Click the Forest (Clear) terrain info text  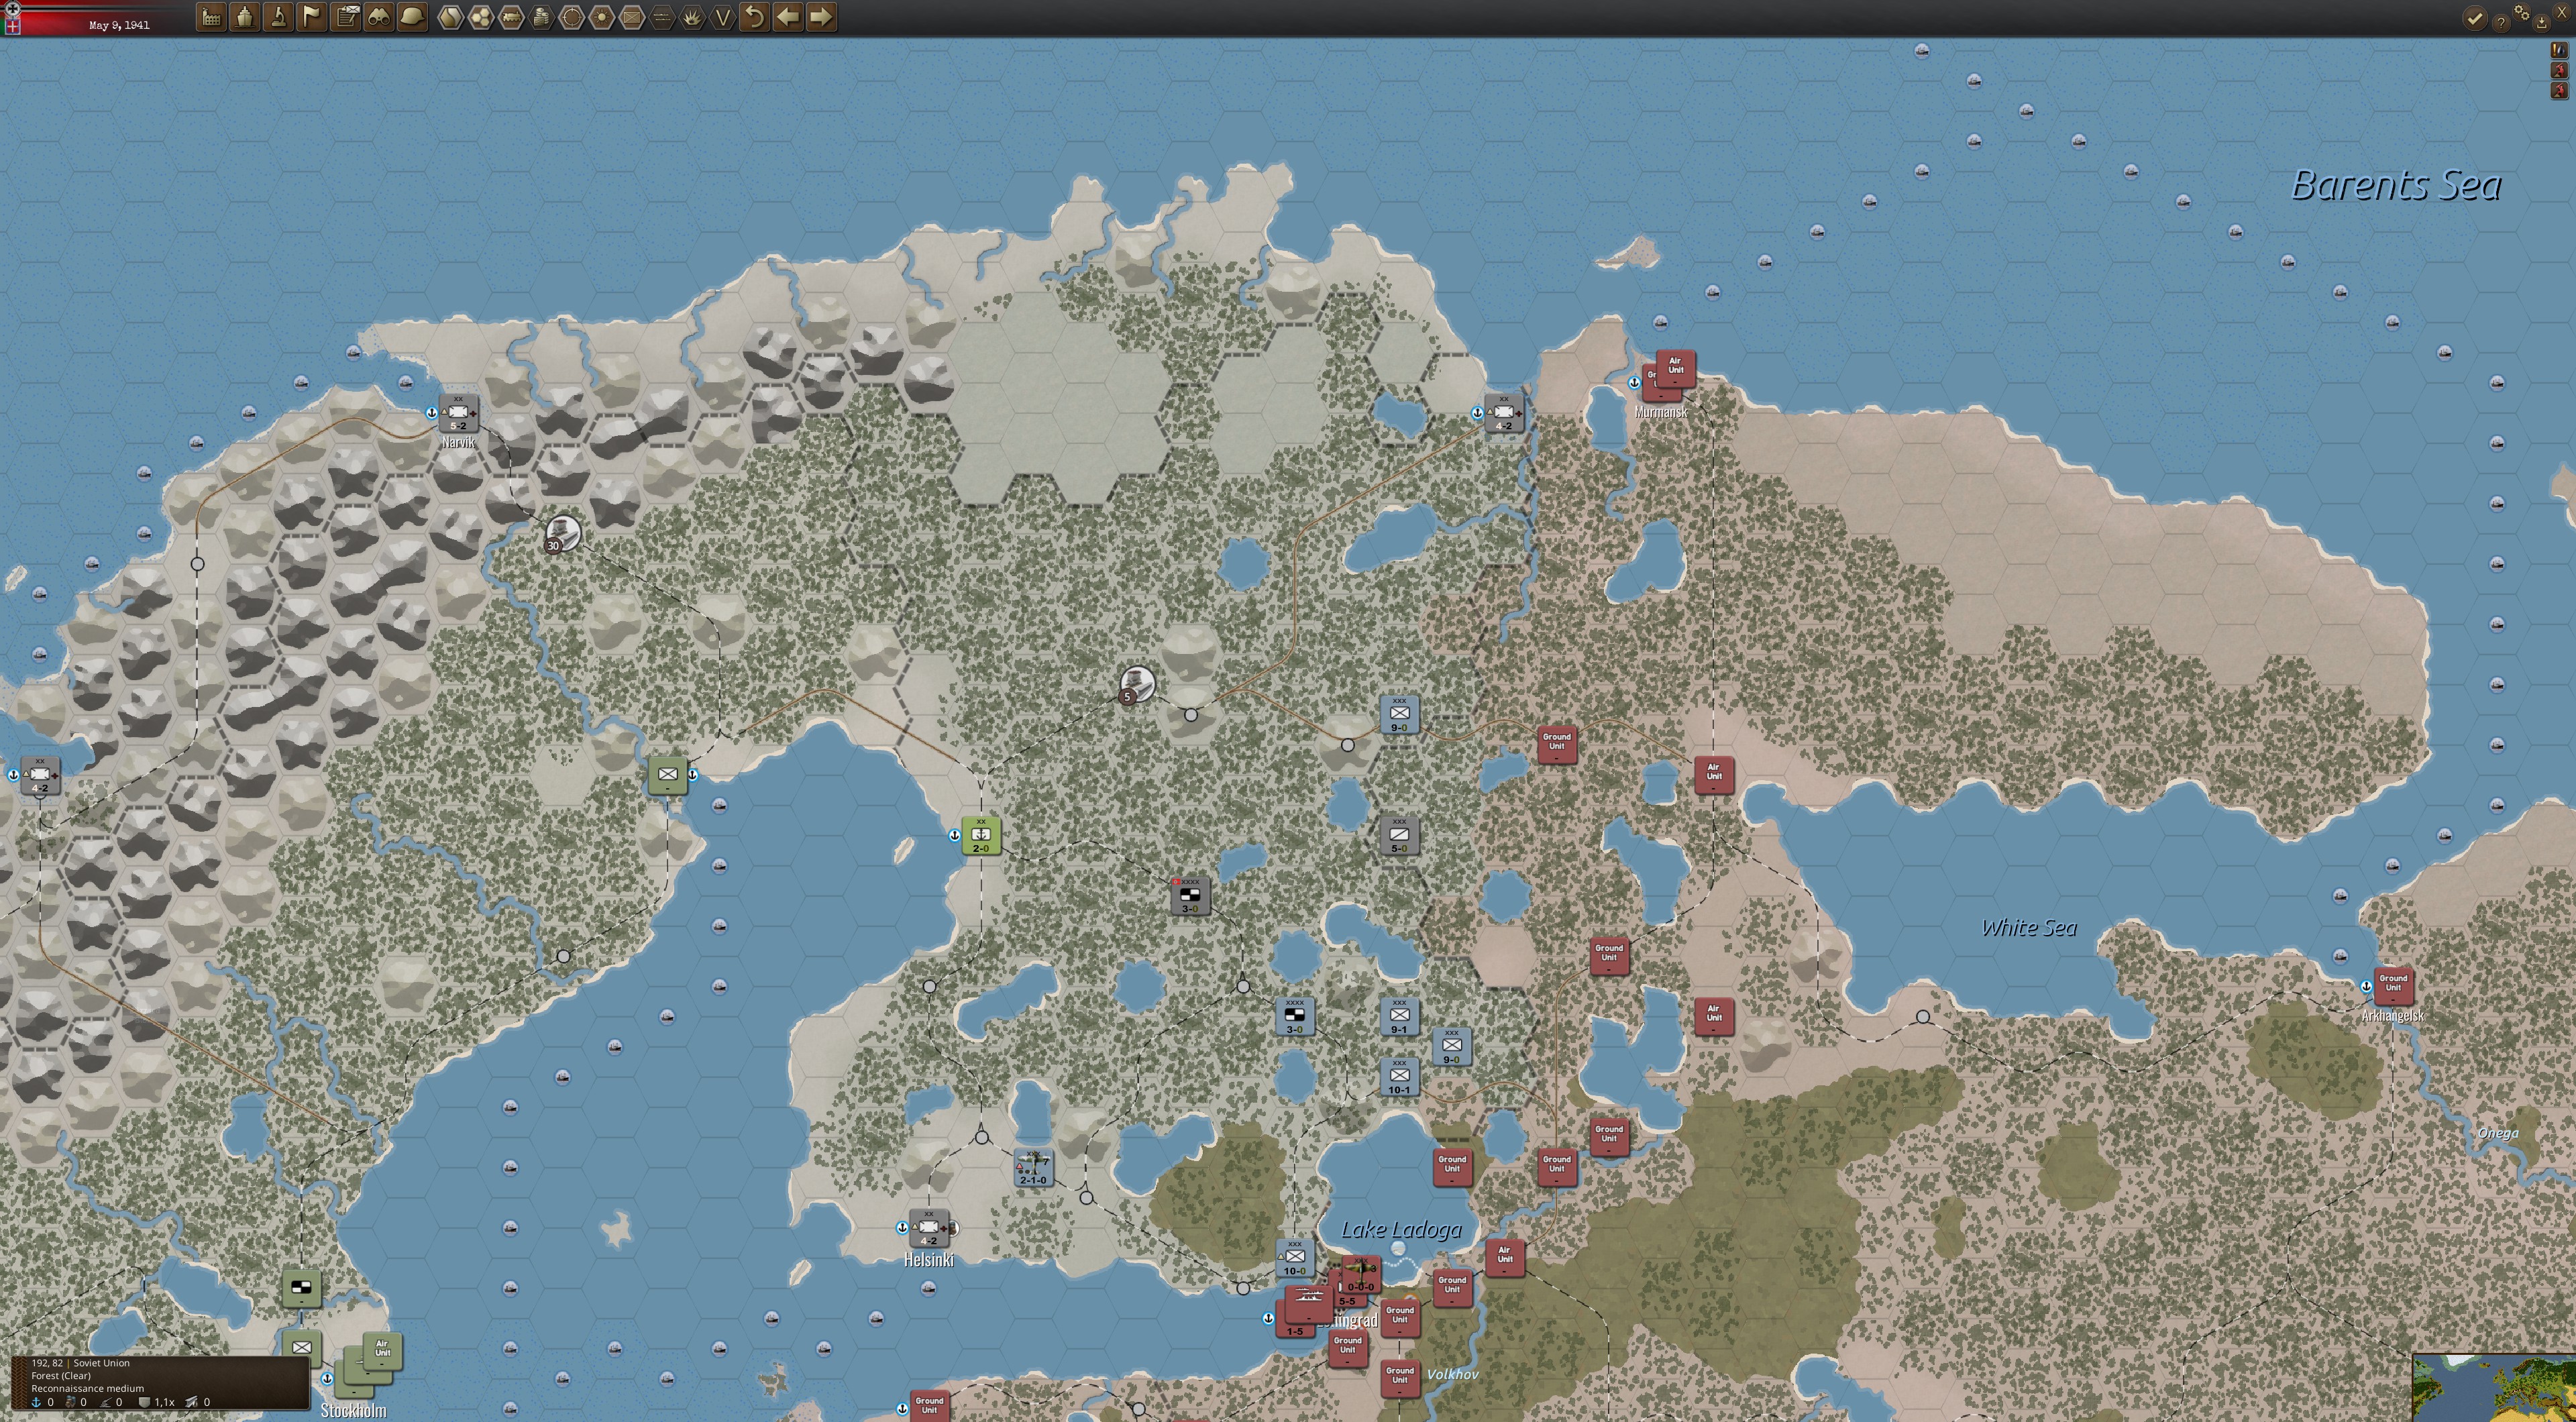61,1375
